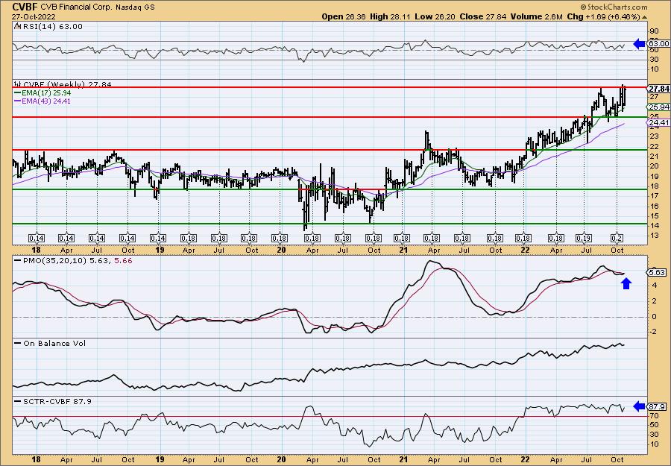
Task: Select the CVB Financial Corp. company name
Action: [x=75, y=7]
